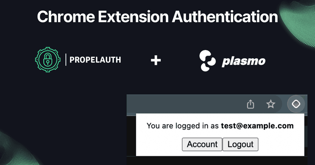
Task: Bookmark page with the star icon
Action: 271,104
